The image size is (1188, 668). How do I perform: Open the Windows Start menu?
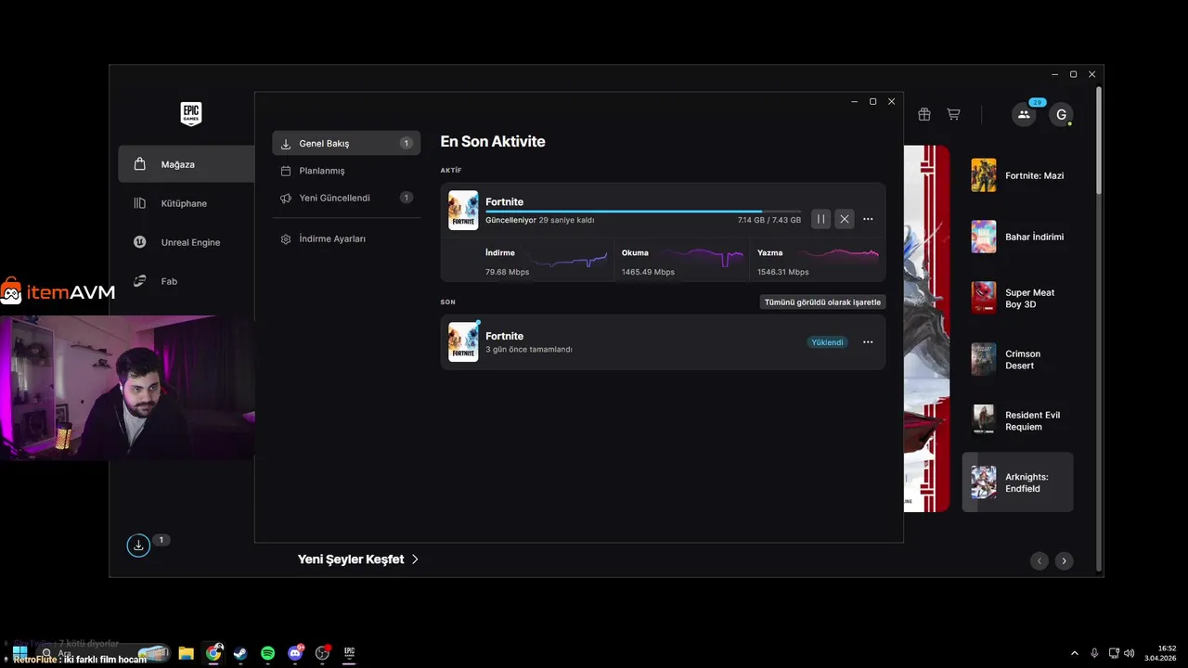tap(19, 653)
